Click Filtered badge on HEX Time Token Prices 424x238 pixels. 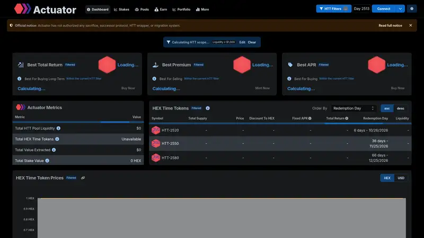tap(71, 178)
